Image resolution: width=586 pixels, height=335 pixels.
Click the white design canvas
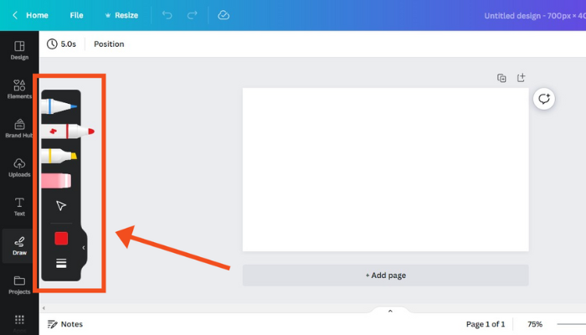(x=386, y=170)
